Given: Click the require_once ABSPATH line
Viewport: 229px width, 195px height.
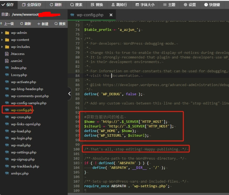Looking at the screenshot, I should click(127, 186).
